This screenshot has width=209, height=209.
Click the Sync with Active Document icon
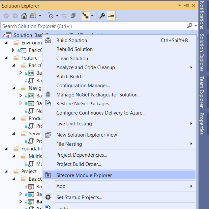[64, 16]
